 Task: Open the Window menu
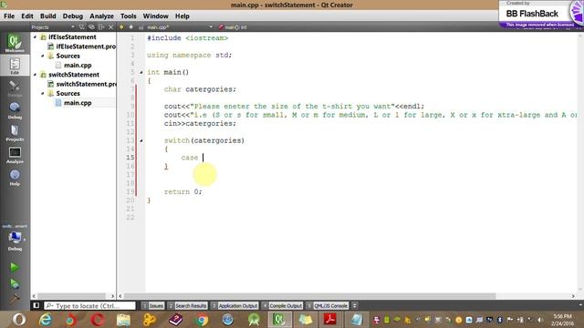(156, 16)
